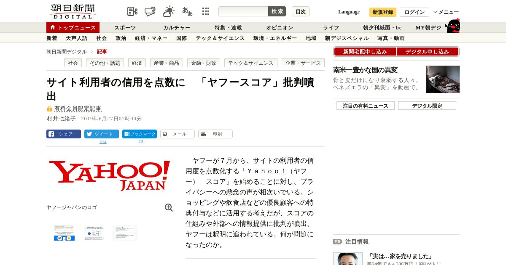Share article with Facebook シェア button

point(64,134)
